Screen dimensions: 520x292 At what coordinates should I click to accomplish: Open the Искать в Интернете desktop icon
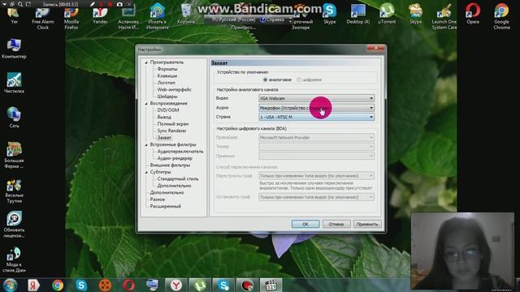(x=158, y=16)
